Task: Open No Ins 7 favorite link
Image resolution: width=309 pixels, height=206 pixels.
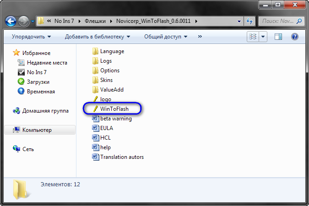Action: (x=37, y=72)
